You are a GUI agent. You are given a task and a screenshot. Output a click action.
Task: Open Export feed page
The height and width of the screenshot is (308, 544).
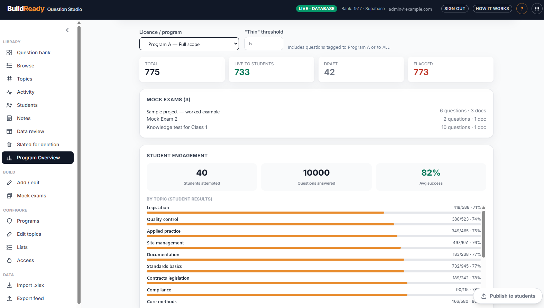38,298
